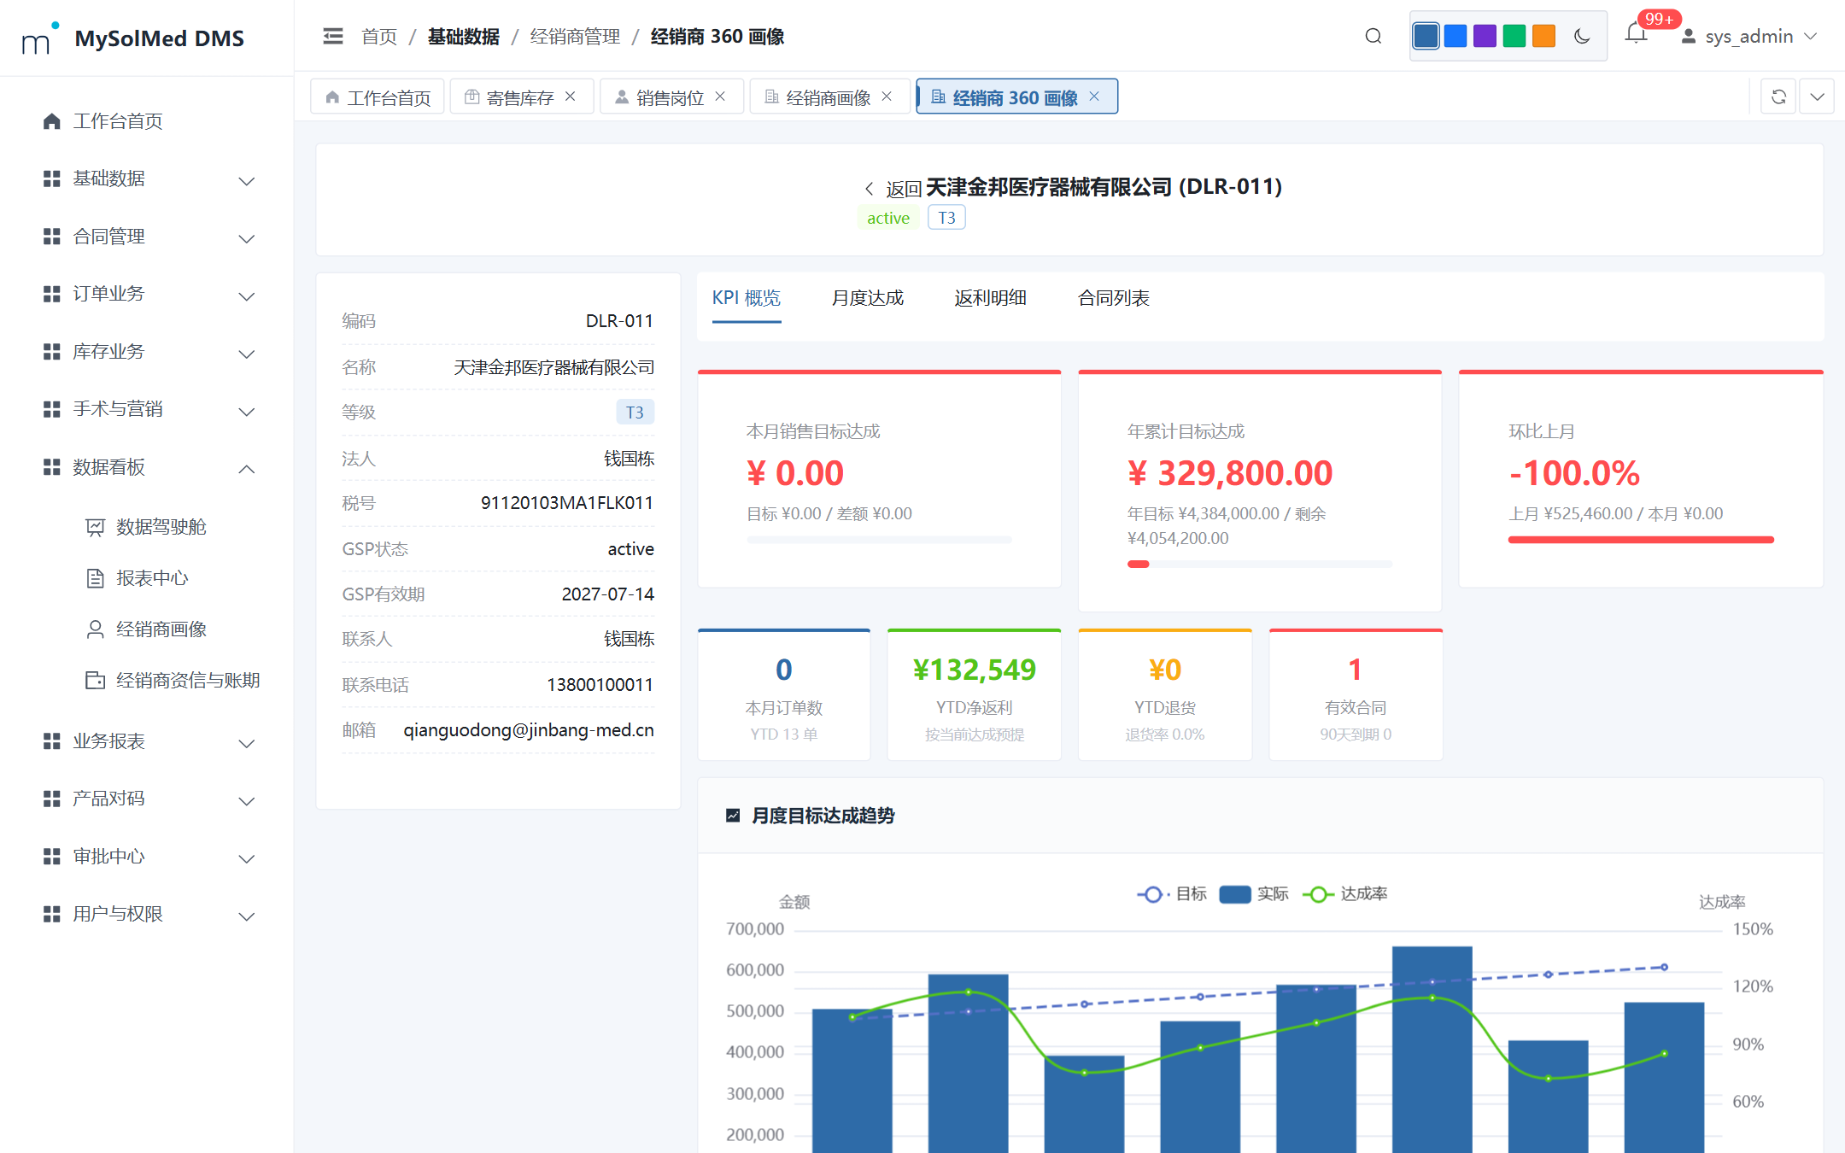
Task: Switch to the 工作台首页 tab
Action: coord(378,97)
